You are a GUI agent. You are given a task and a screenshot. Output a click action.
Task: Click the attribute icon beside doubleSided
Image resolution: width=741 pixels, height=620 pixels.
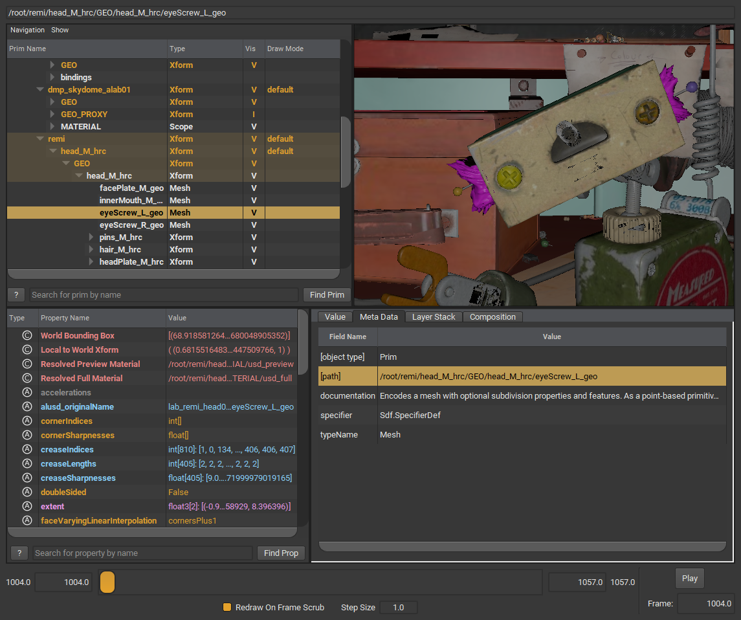coord(27,492)
